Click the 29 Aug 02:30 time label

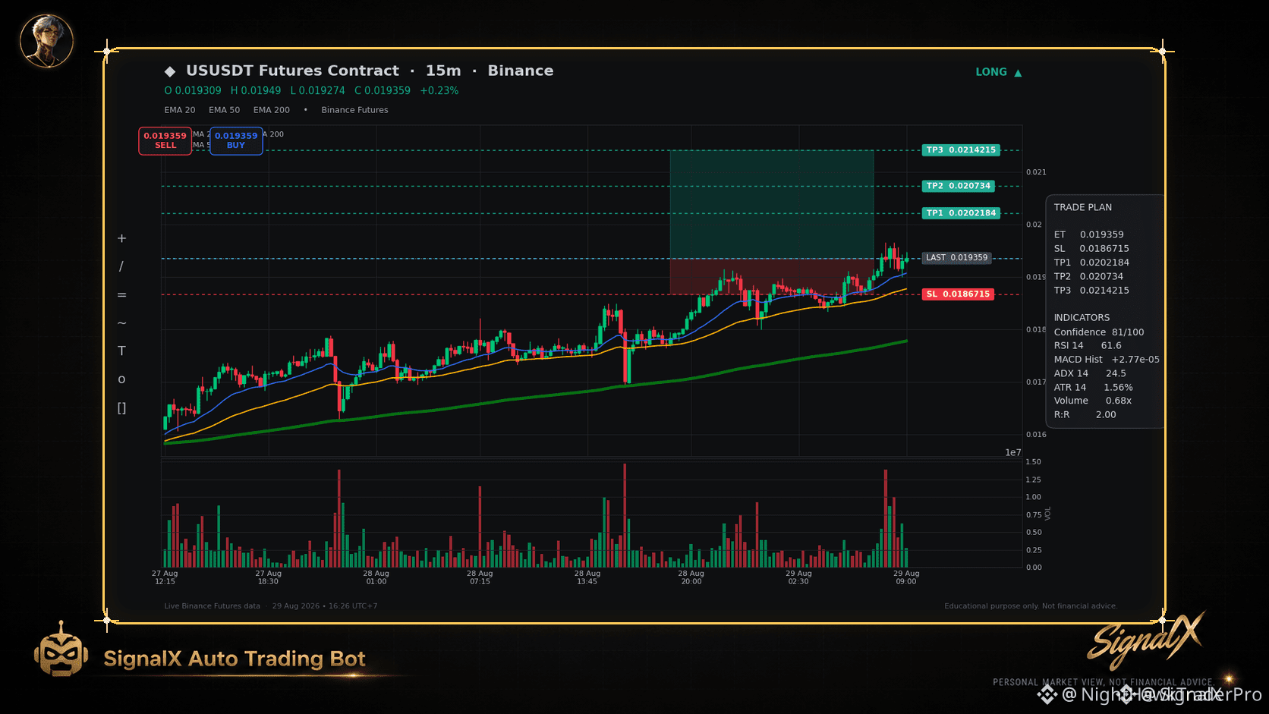[x=798, y=577]
